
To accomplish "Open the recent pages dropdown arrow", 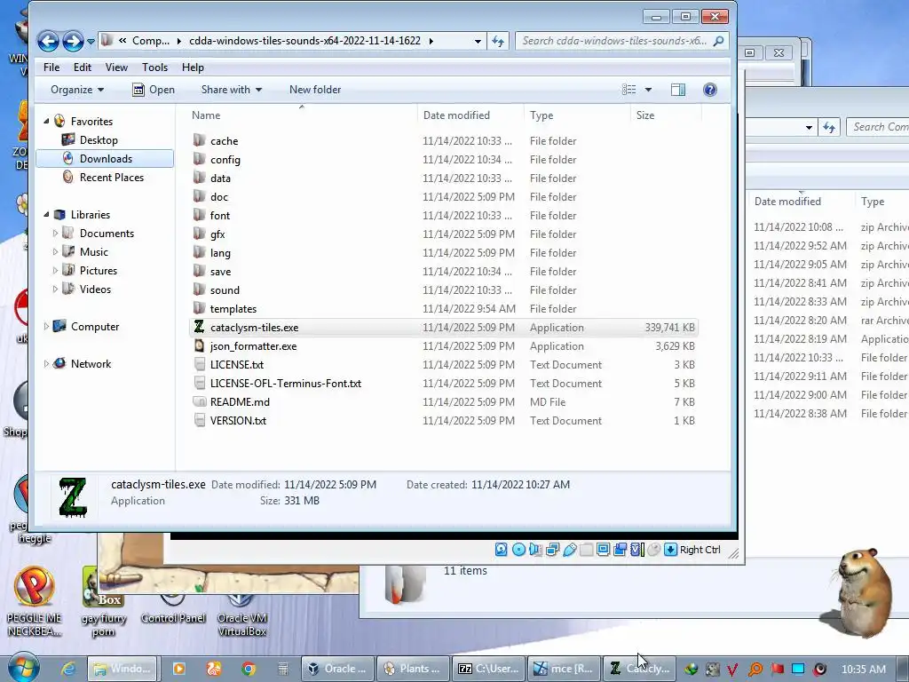I will pos(91,42).
